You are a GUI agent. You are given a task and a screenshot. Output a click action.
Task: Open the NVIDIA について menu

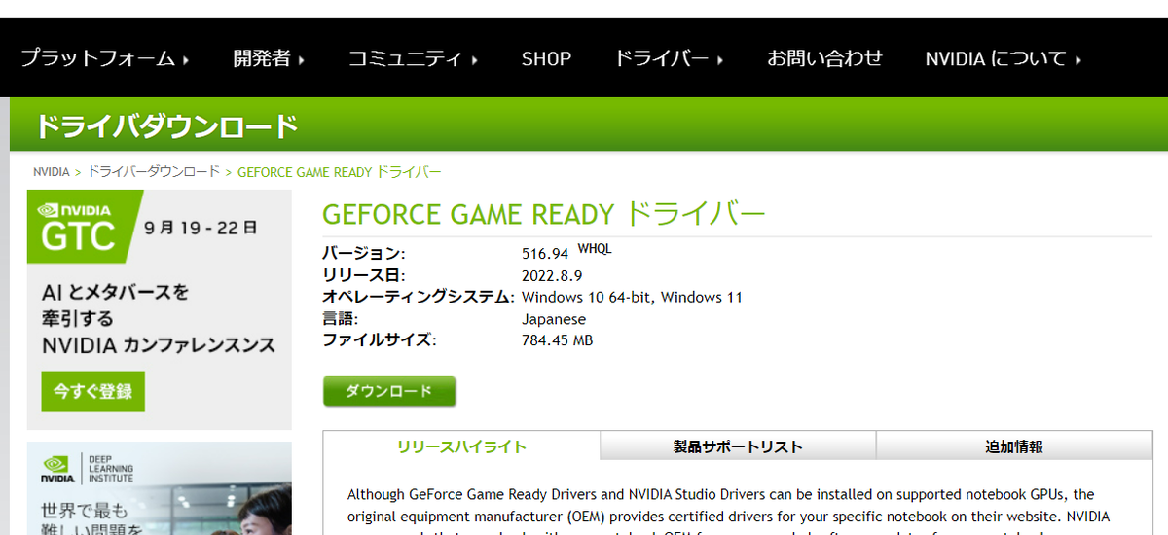(x=1004, y=58)
